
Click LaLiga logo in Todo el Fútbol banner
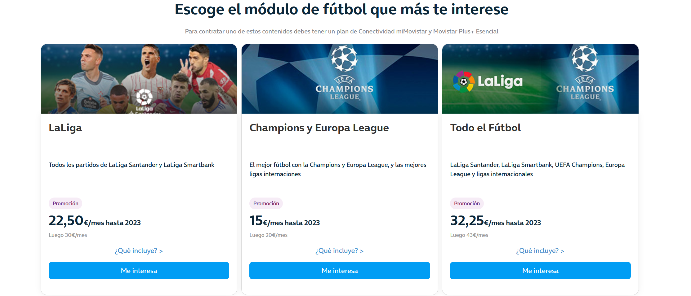488,82
